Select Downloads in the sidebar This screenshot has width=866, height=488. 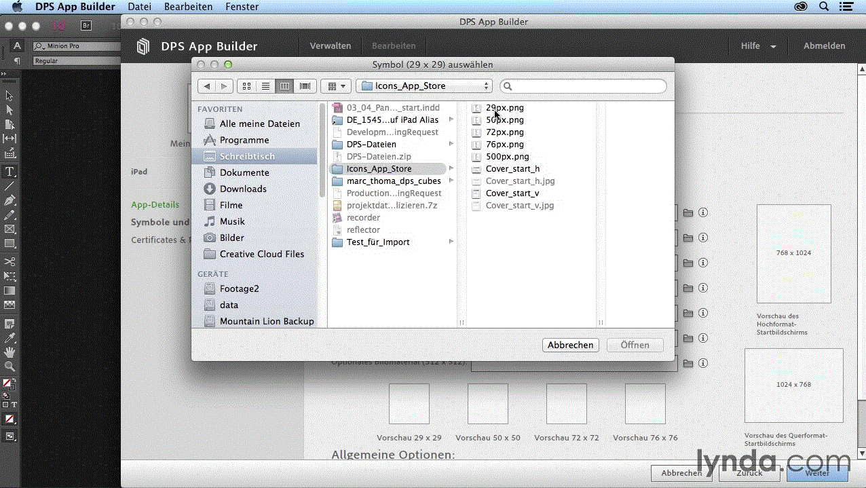click(x=243, y=189)
